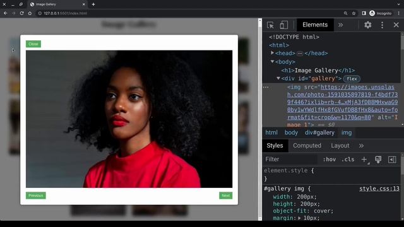
Task: Add a new style rule with plus
Action: (364, 160)
